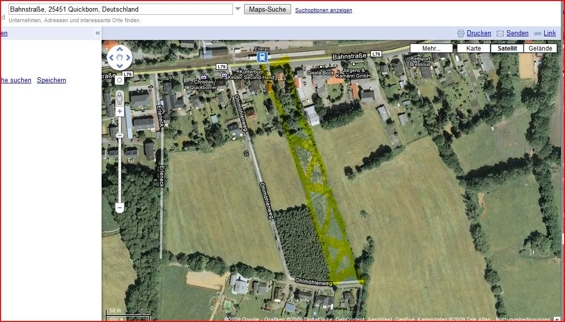Click the Ellerau train station icon
This screenshot has width=565, height=322.
tap(262, 56)
